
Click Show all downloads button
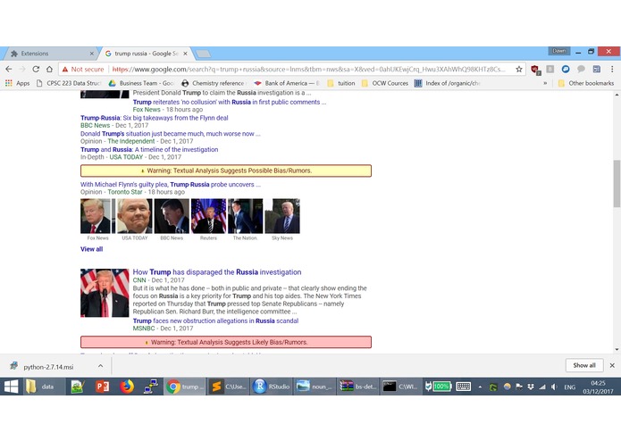pyautogui.click(x=584, y=365)
